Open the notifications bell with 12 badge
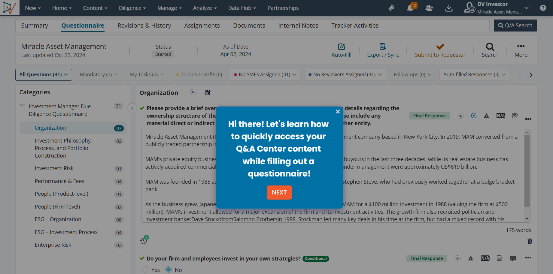553x274 pixels. tap(411, 8)
